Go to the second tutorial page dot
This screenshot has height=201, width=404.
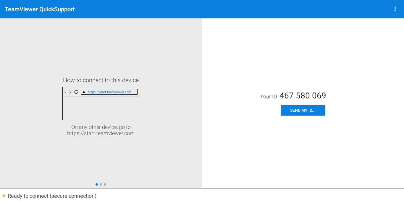coord(101,184)
